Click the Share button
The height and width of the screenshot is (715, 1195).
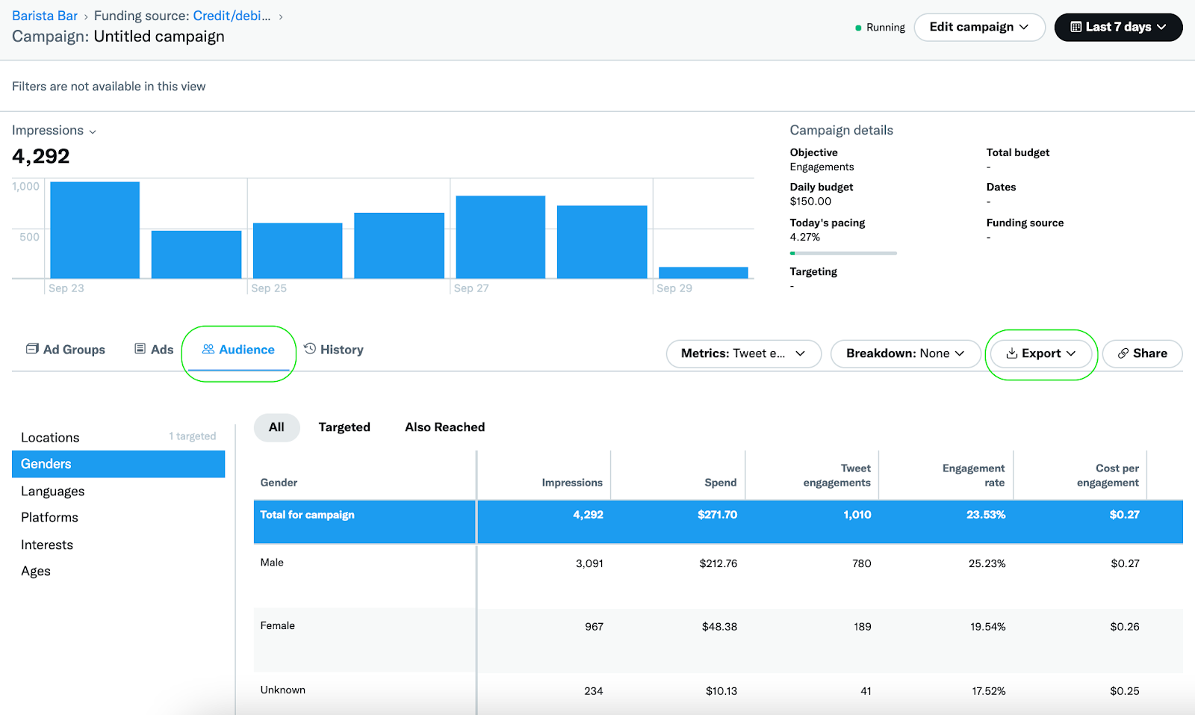coord(1142,353)
